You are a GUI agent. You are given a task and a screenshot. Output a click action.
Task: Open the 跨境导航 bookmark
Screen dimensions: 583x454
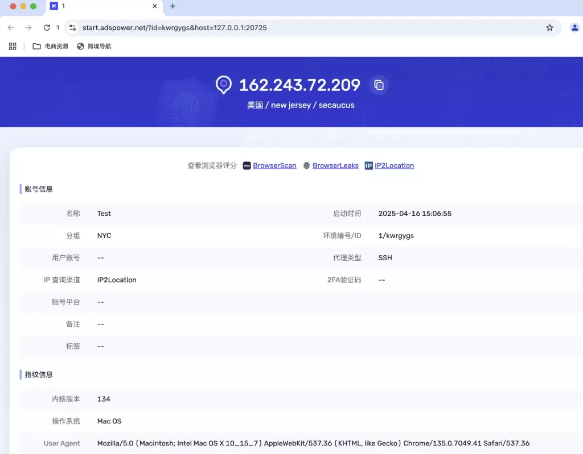[94, 46]
